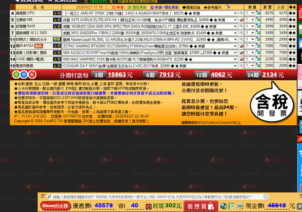Viewport: 302px width, 212px height.
Task: Click checked magnifier icon in CASE row
Action: coord(241,59)
